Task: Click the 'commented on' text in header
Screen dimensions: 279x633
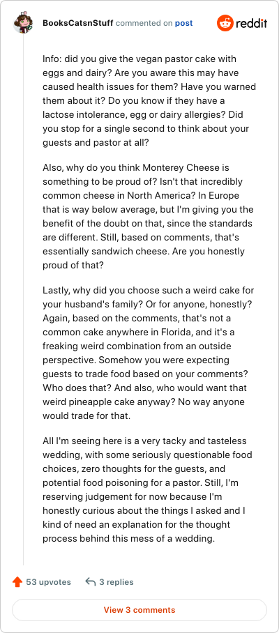Action: [x=144, y=24]
